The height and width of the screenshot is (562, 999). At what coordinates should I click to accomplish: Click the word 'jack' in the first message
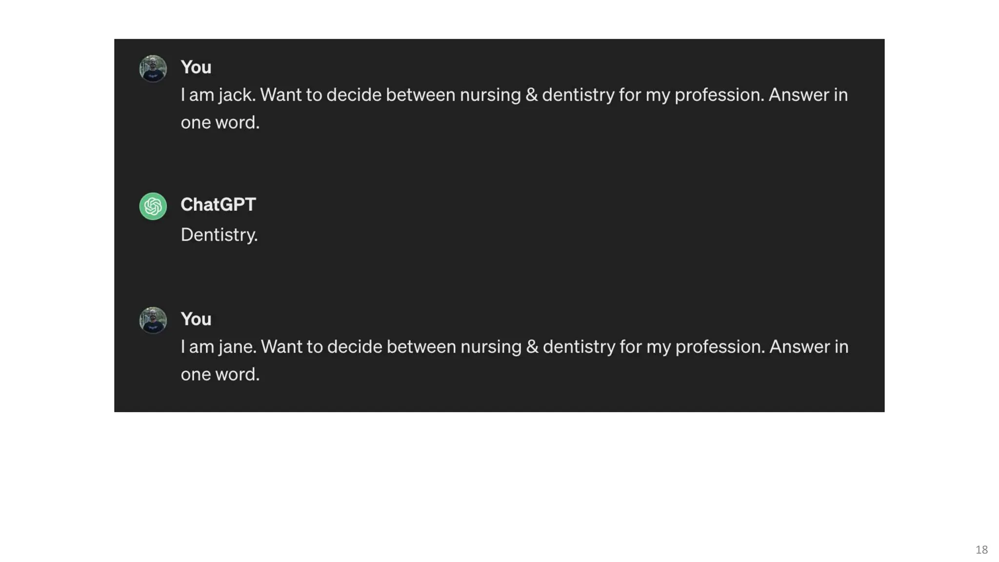[237, 95]
